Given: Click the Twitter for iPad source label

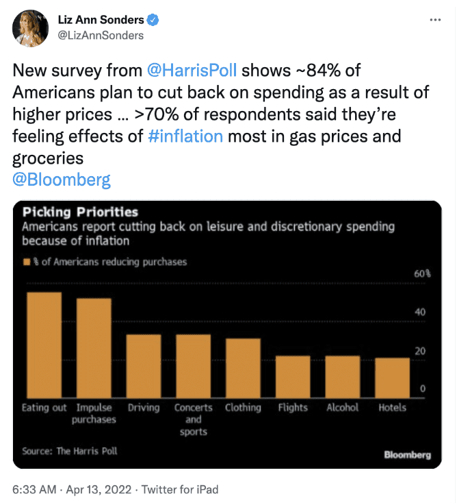Looking at the screenshot, I should click(x=180, y=489).
